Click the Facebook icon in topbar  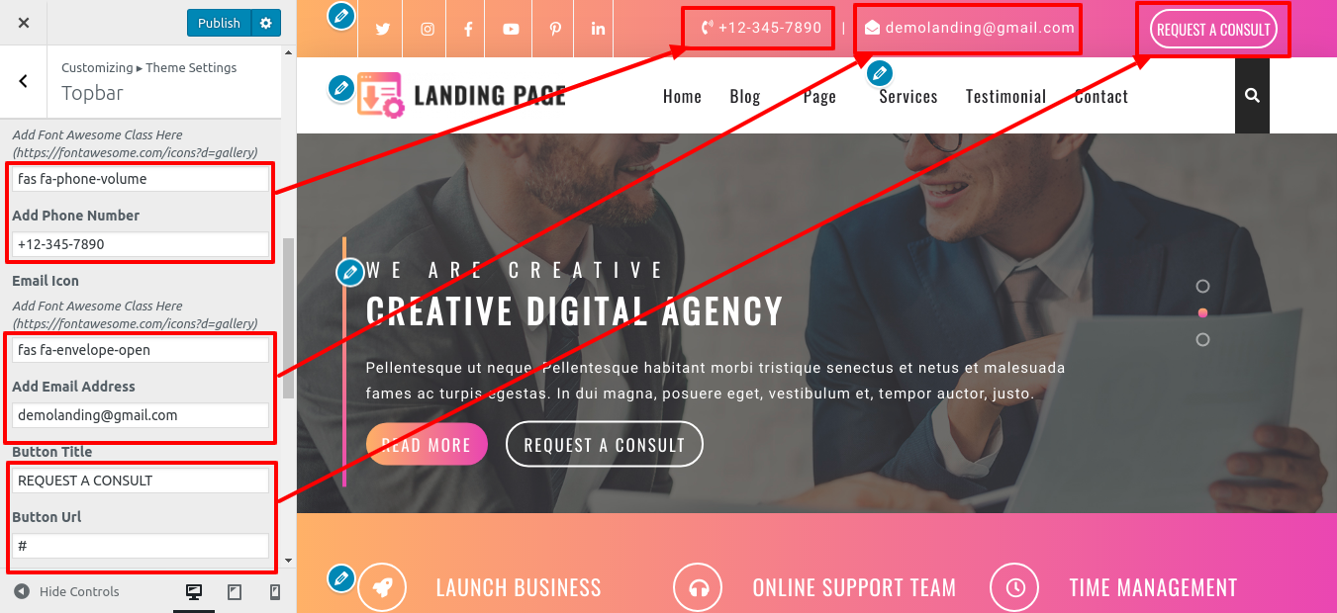click(x=468, y=29)
